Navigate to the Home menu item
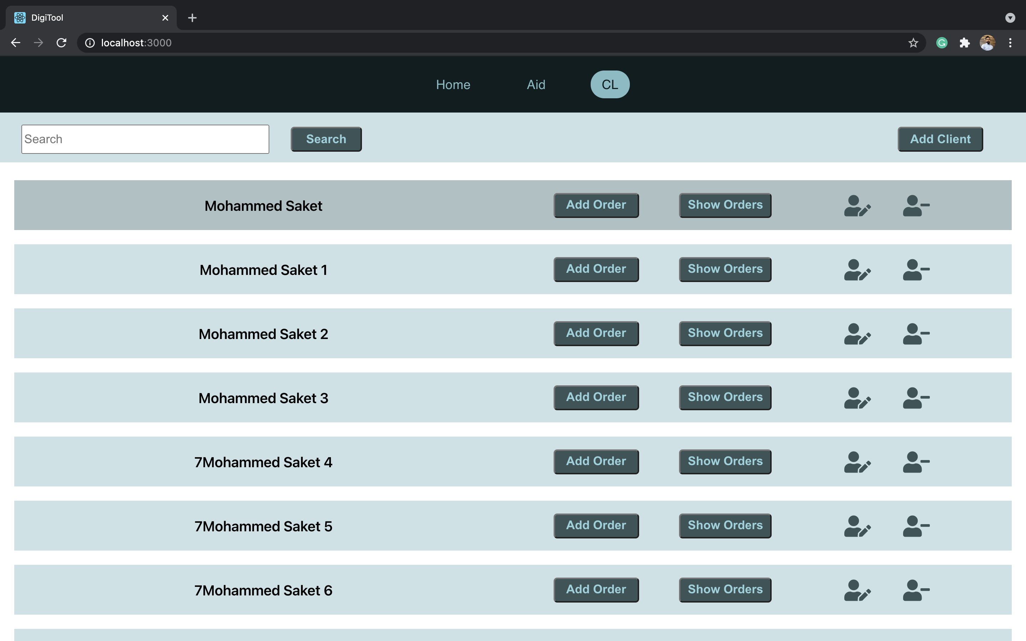 tap(453, 84)
